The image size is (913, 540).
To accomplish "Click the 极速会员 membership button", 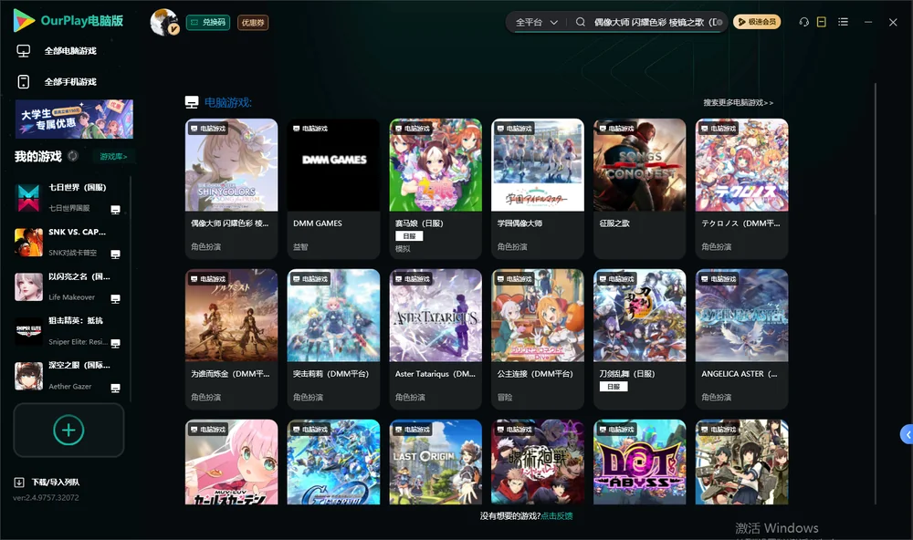I will click(x=756, y=22).
